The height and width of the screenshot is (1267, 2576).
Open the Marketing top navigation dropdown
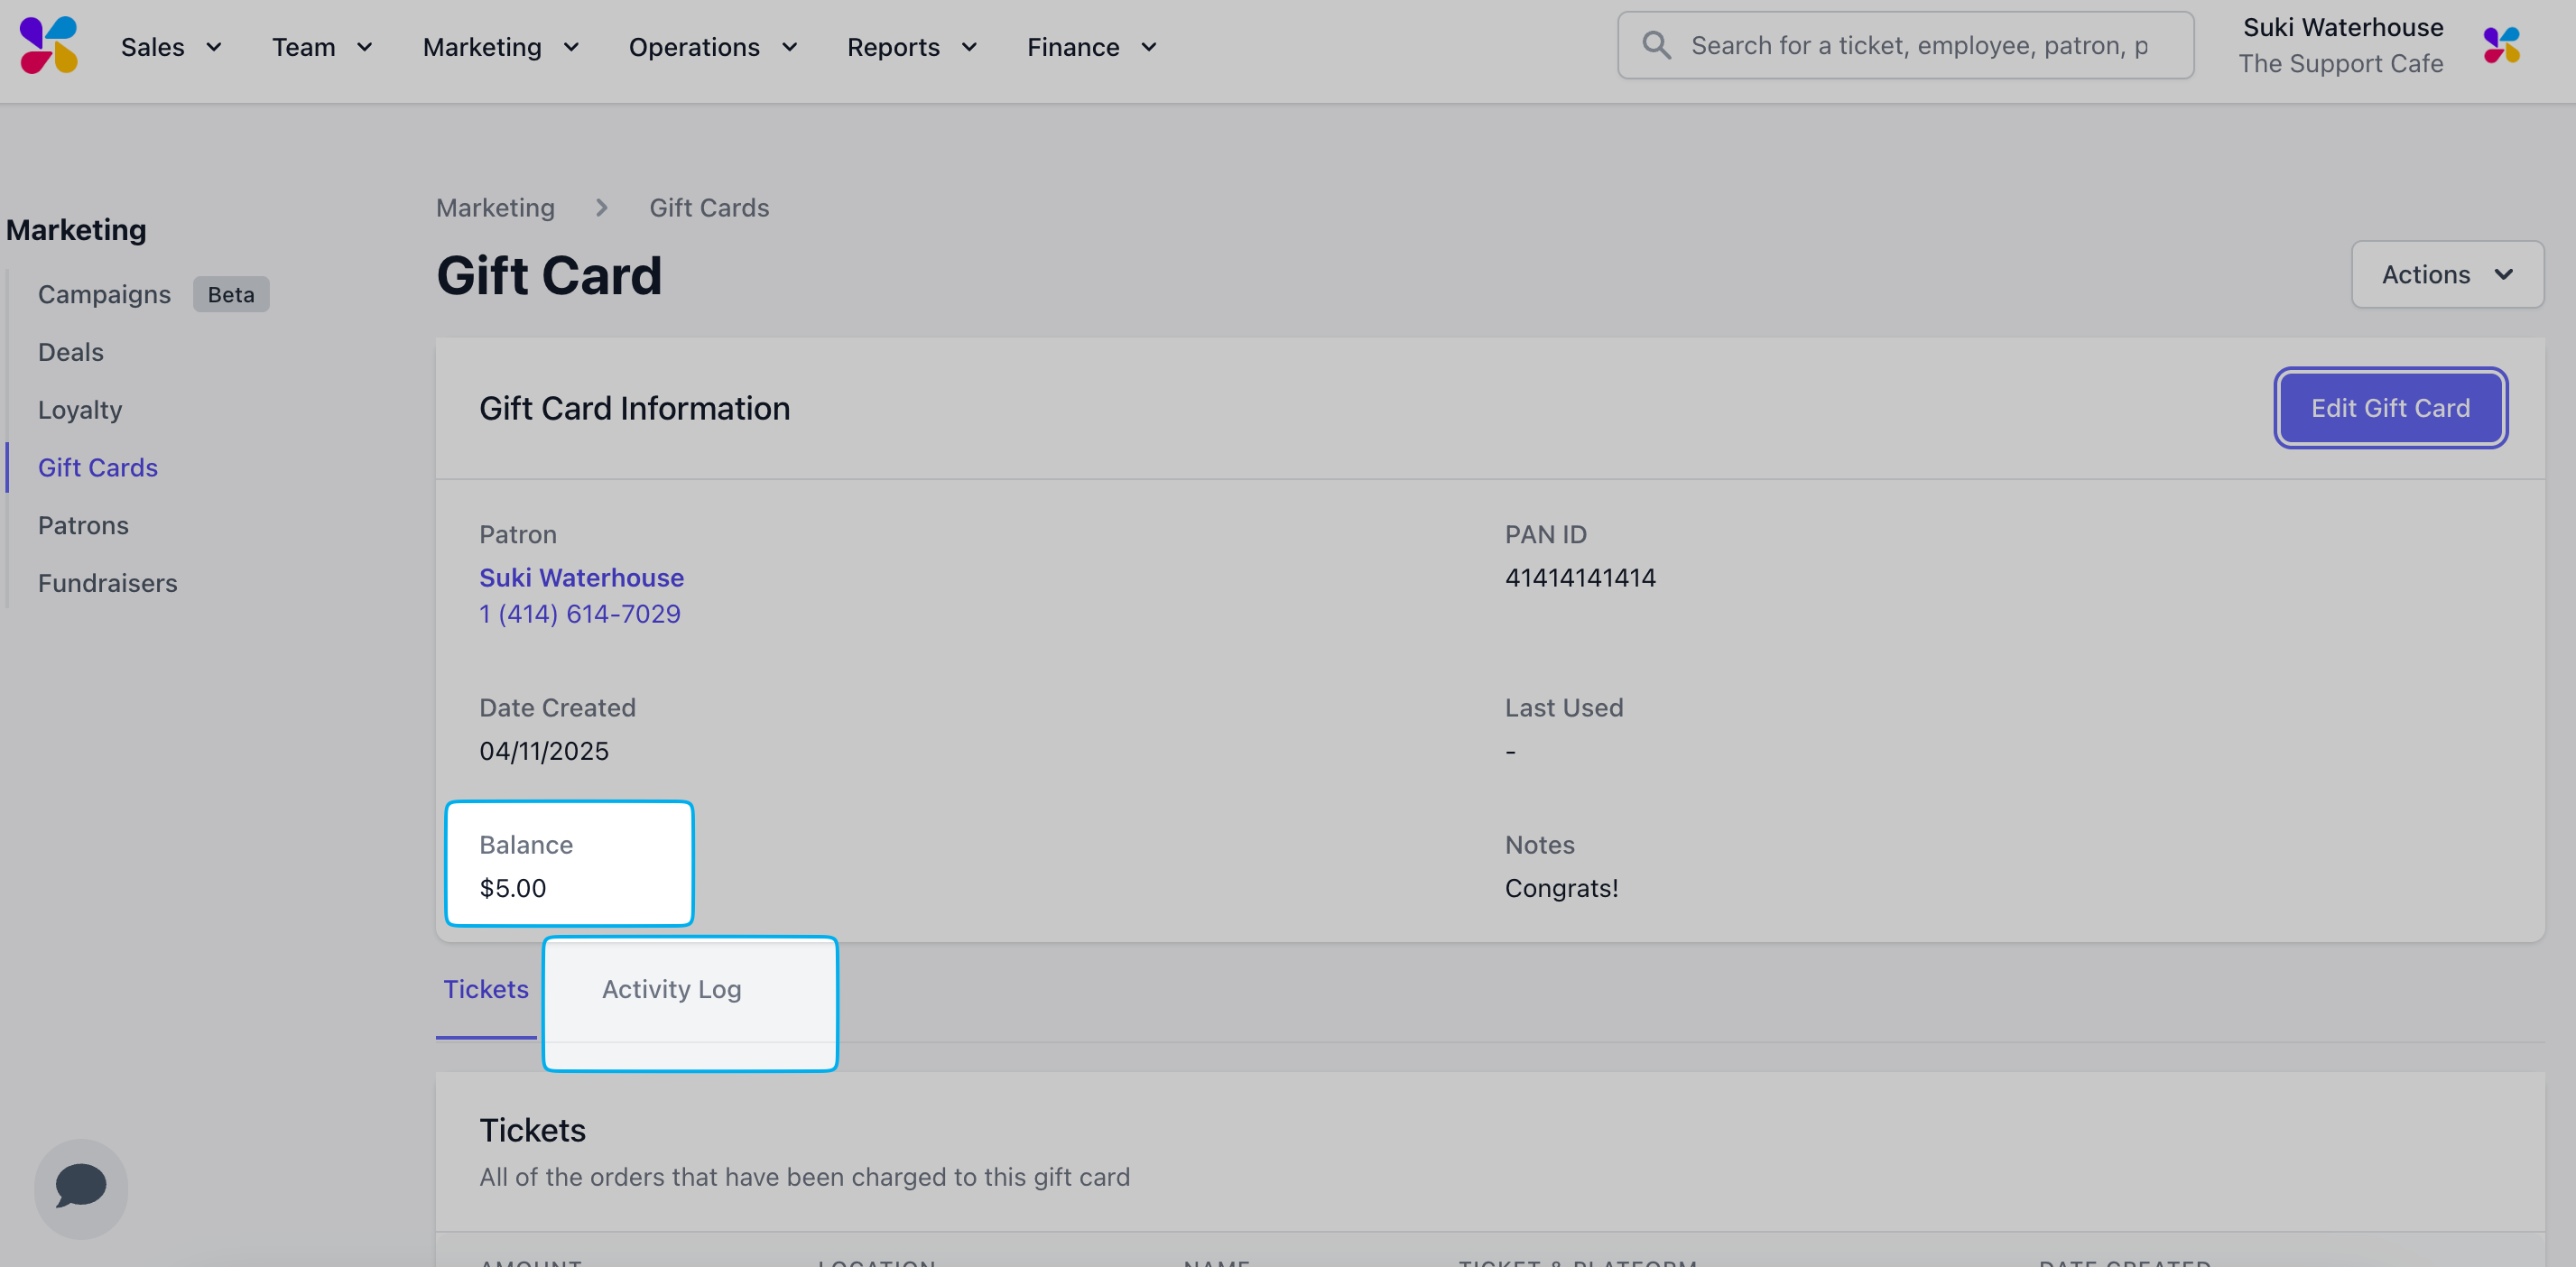[x=501, y=47]
